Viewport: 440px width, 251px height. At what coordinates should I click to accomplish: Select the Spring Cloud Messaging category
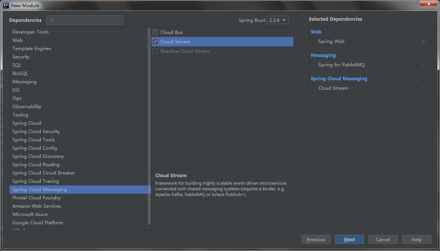(x=80, y=190)
